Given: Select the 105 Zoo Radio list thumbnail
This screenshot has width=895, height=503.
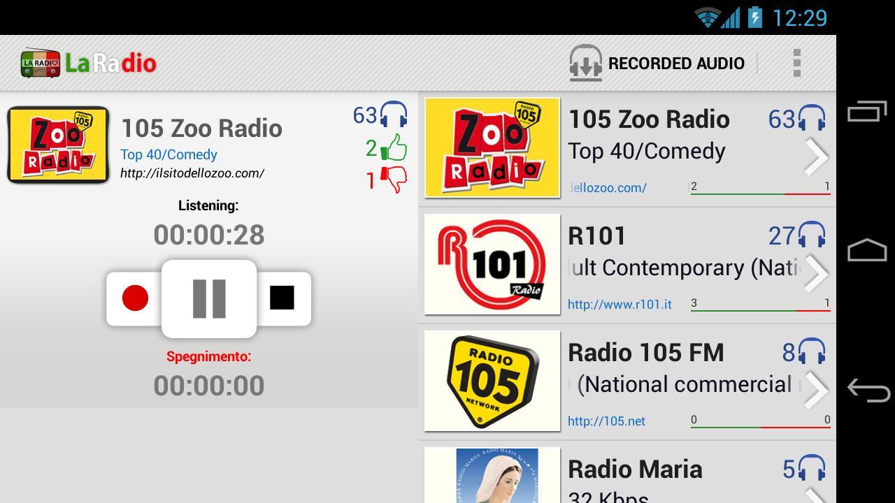Looking at the screenshot, I should [492, 147].
